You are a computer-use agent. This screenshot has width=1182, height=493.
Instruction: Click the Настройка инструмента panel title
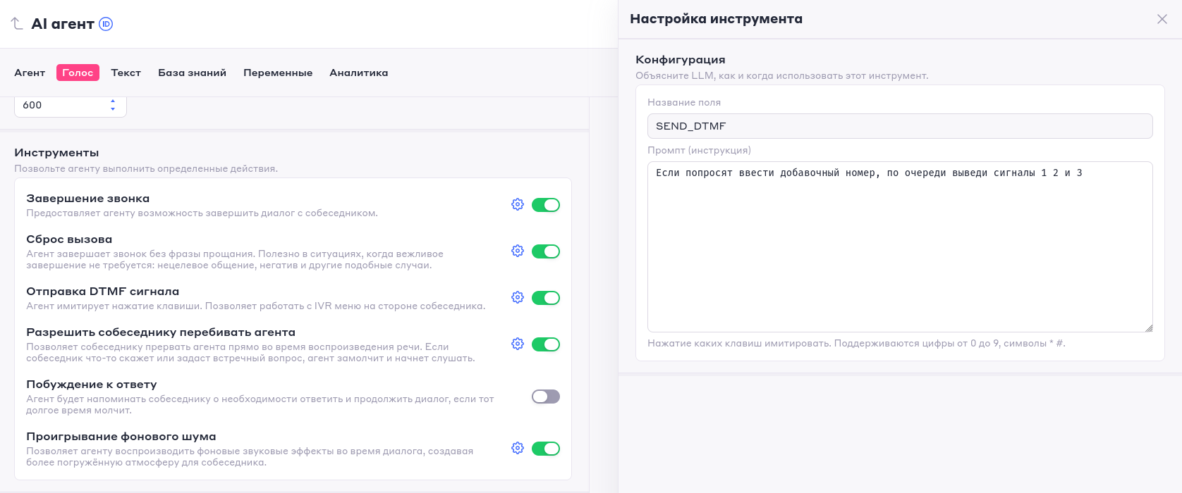click(x=716, y=19)
